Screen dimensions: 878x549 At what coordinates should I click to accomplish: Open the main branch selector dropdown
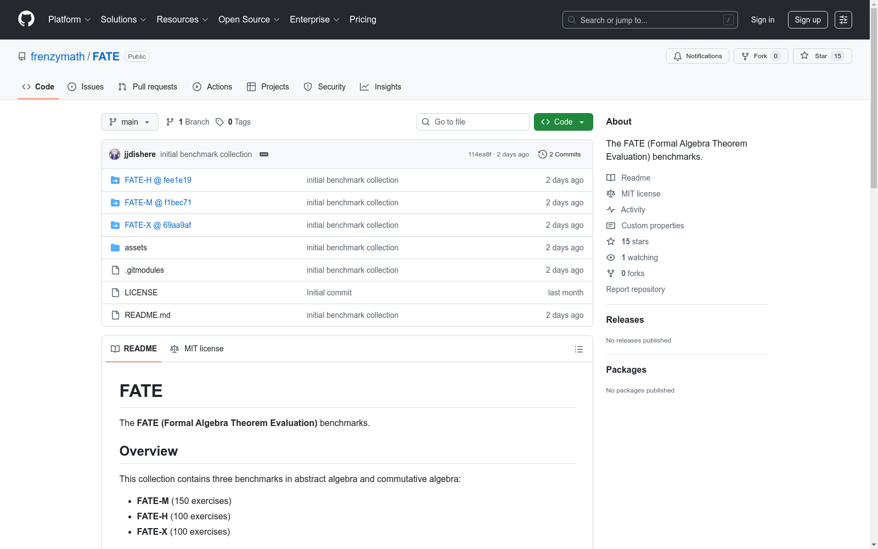coord(130,122)
